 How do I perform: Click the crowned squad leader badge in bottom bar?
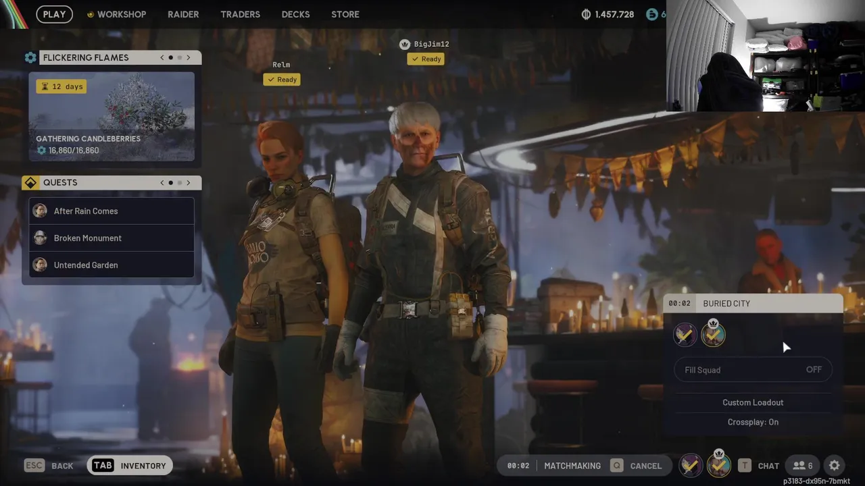[x=719, y=464]
